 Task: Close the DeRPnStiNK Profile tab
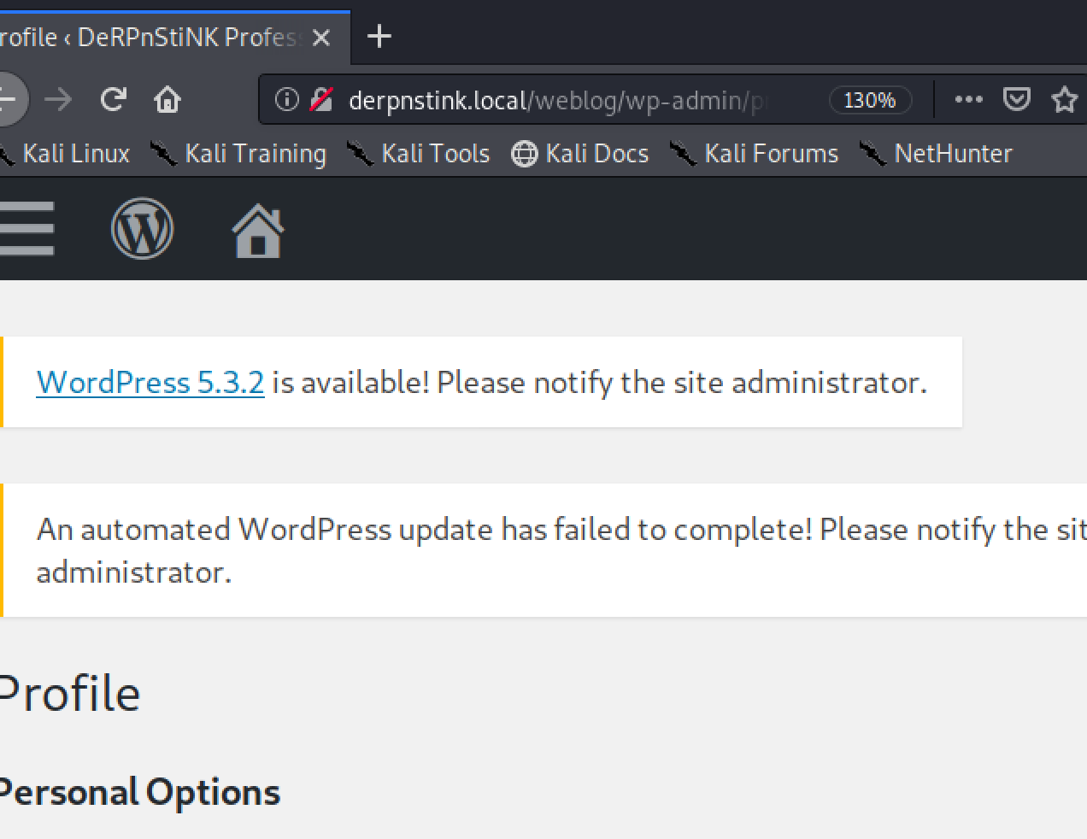320,38
